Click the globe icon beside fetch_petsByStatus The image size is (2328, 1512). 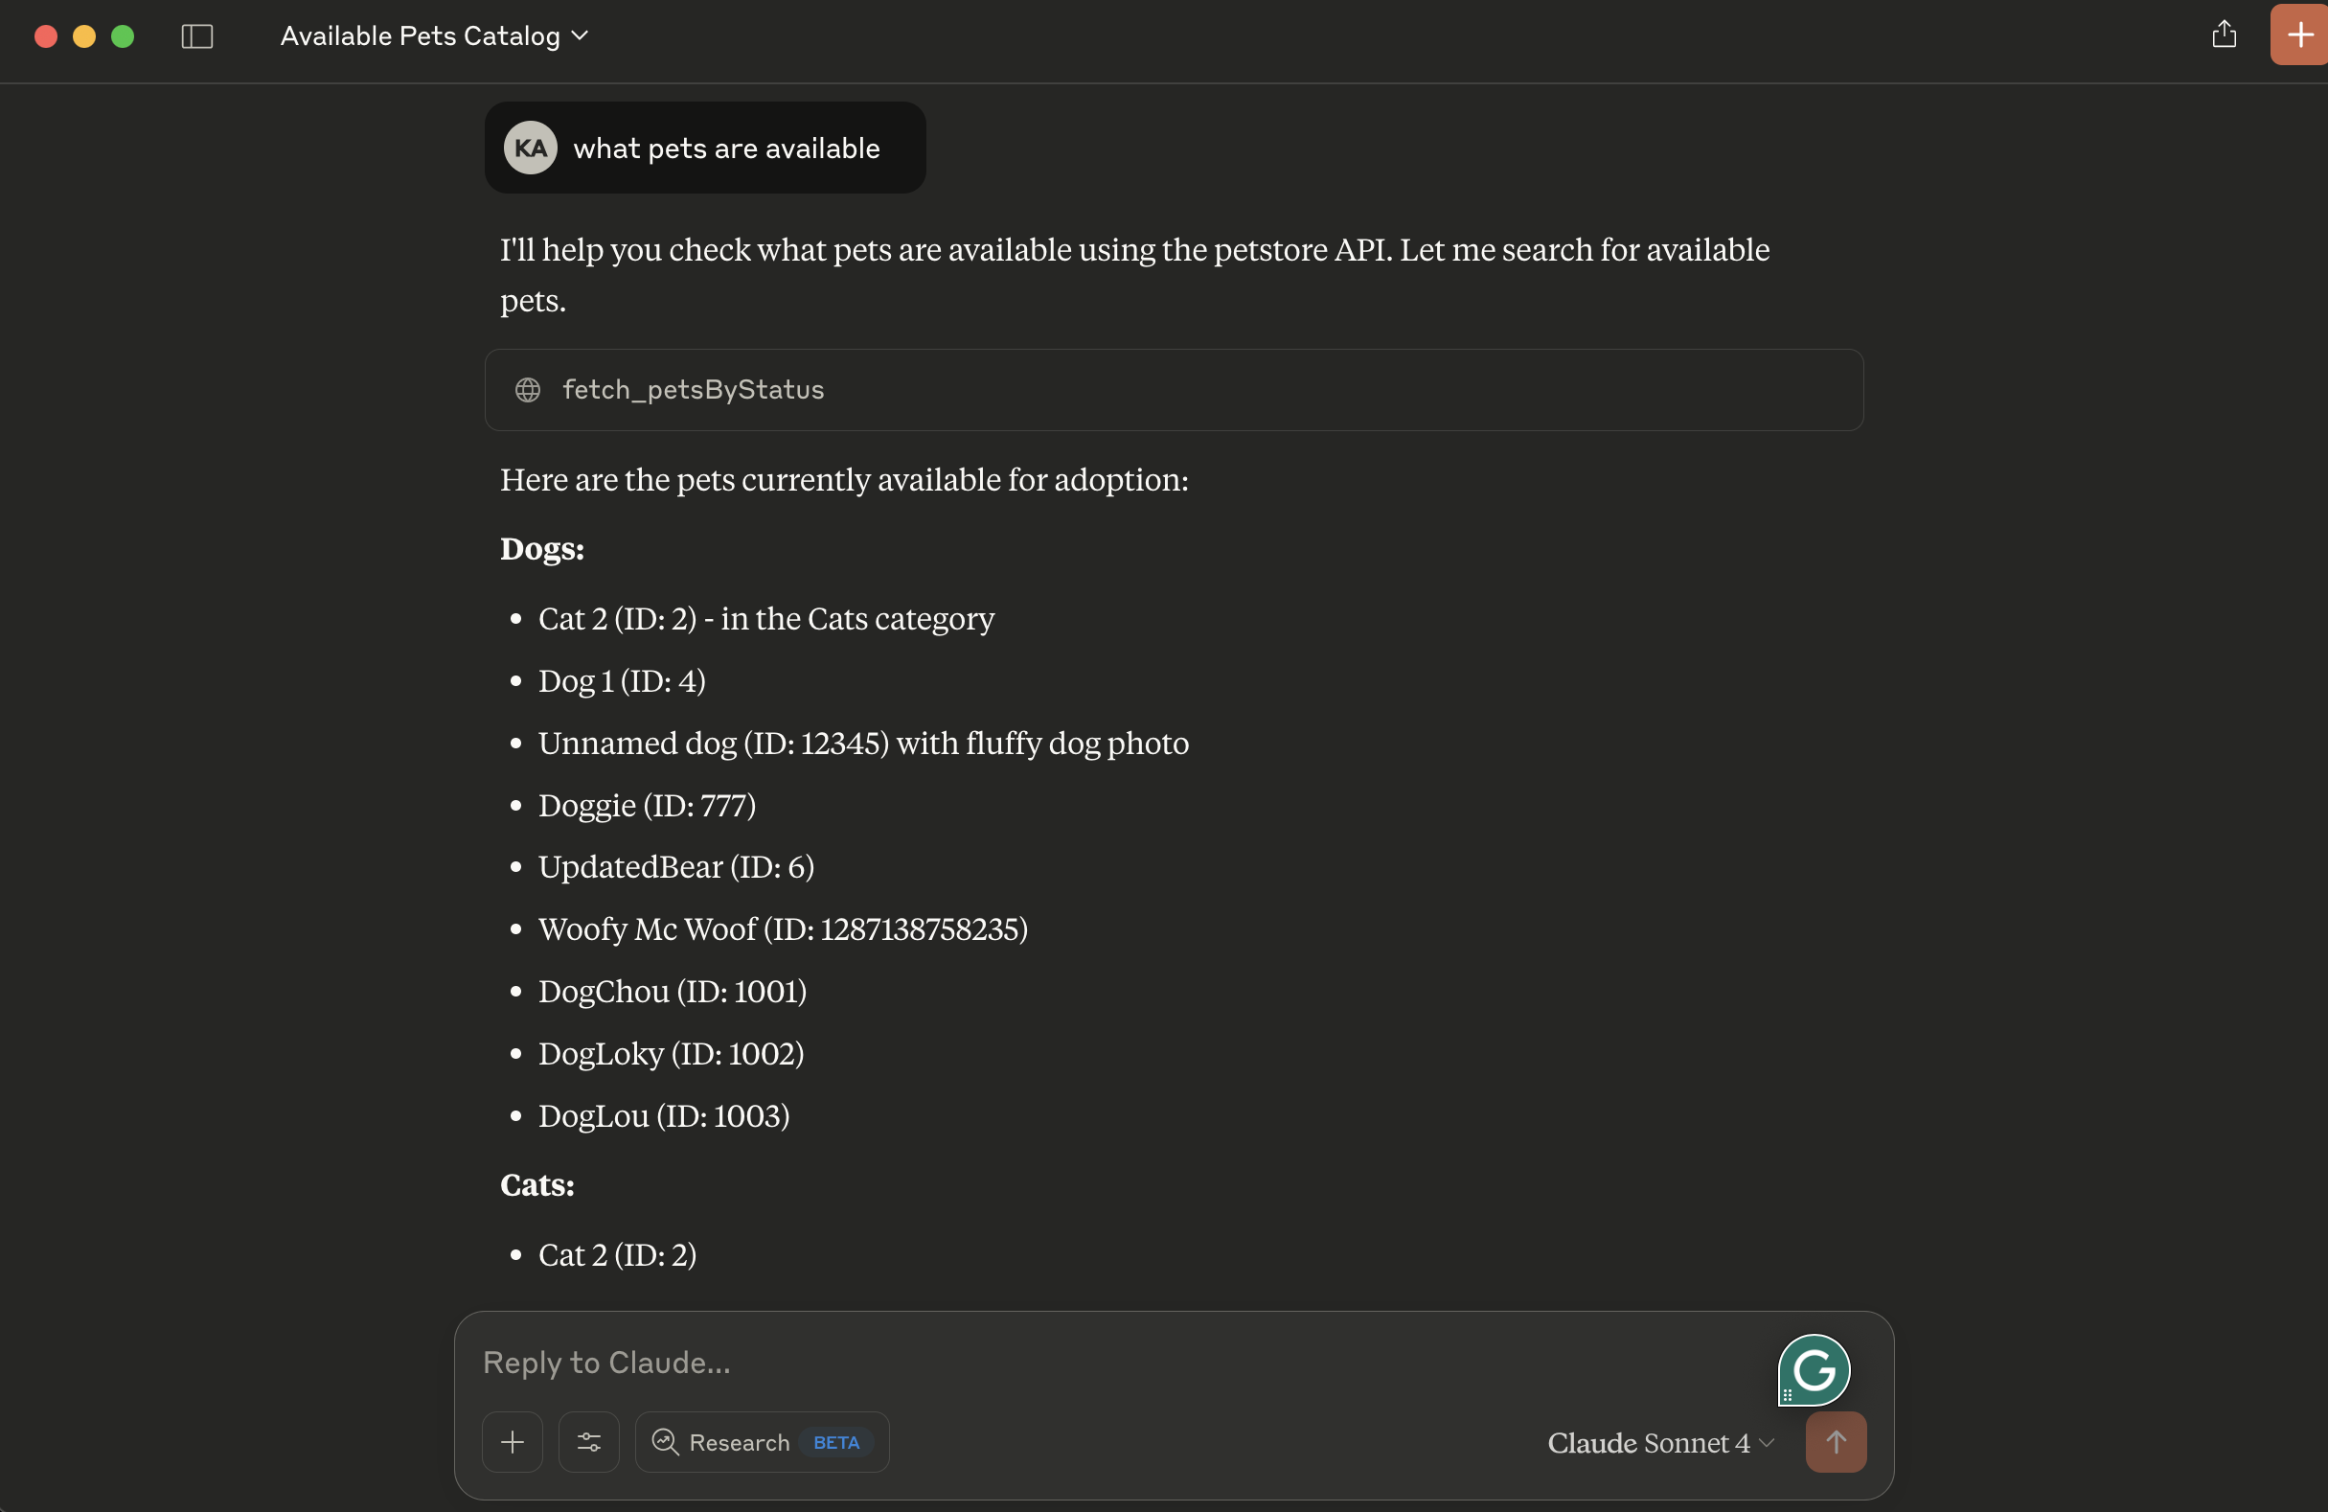pyautogui.click(x=527, y=390)
